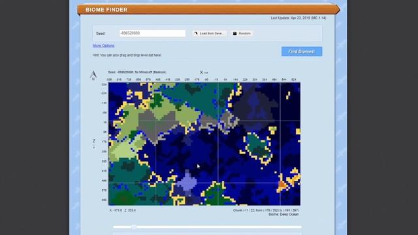The height and width of the screenshot is (235, 418).
Task: Click the north compass arrow icon
Action: click(93, 75)
